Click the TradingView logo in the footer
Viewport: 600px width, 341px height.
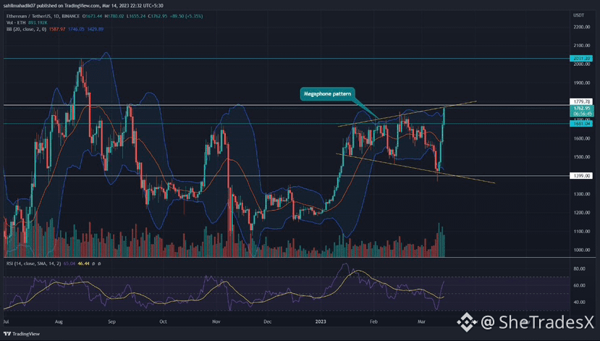pyautogui.click(x=22, y=334)
